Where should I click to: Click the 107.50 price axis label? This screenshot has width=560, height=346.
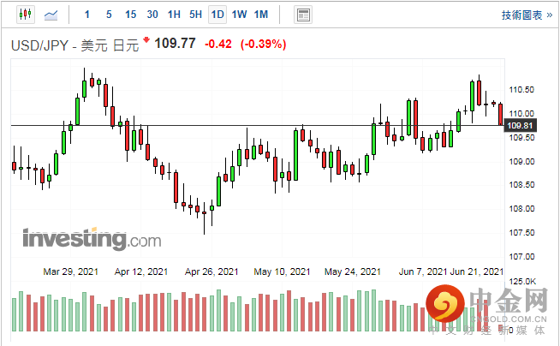click(521, 232)
